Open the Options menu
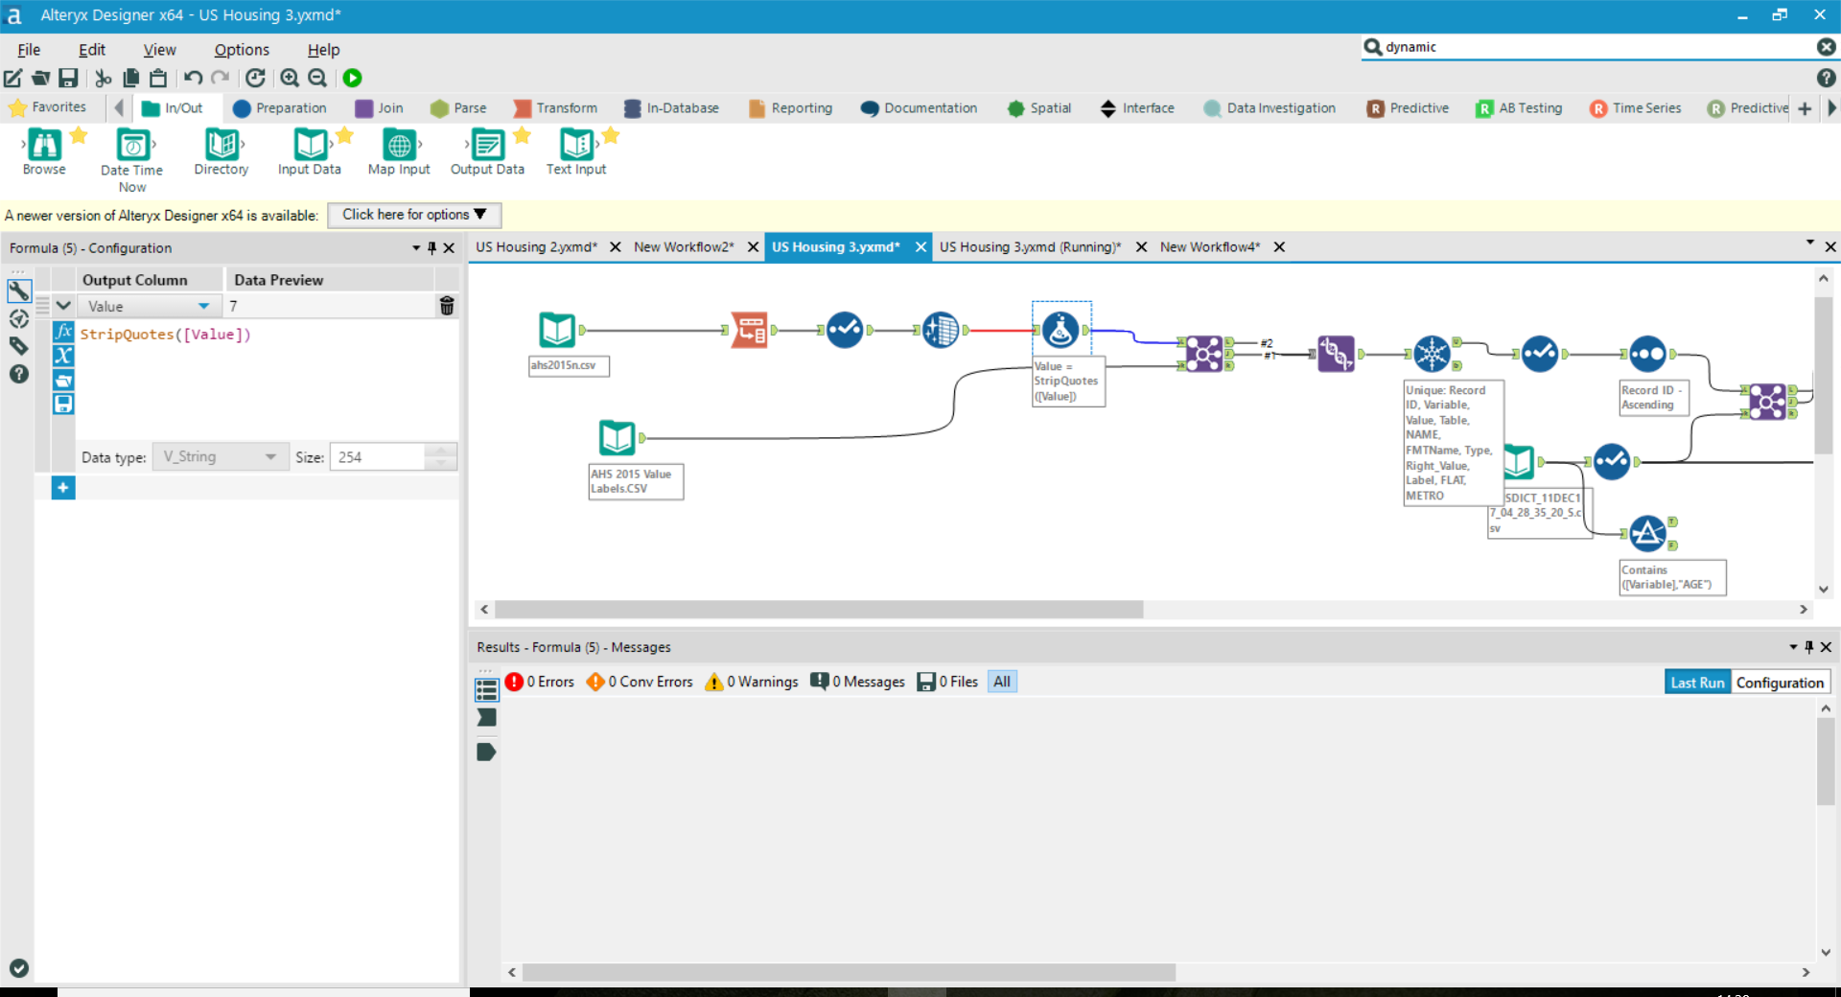The image size is (1841, 997). (242, 50)
